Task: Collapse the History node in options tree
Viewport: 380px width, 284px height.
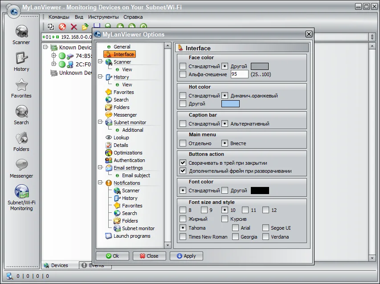Action: point(100,77)
